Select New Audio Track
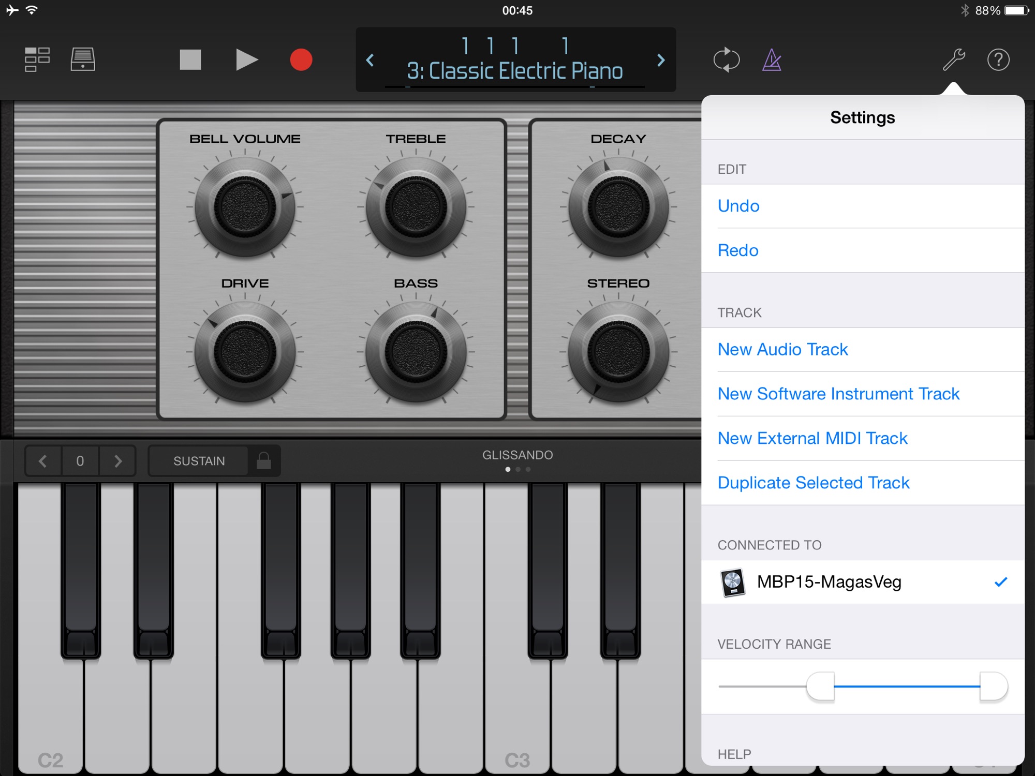The width and height of the screenshot is (1035, 776). (863, 350)
